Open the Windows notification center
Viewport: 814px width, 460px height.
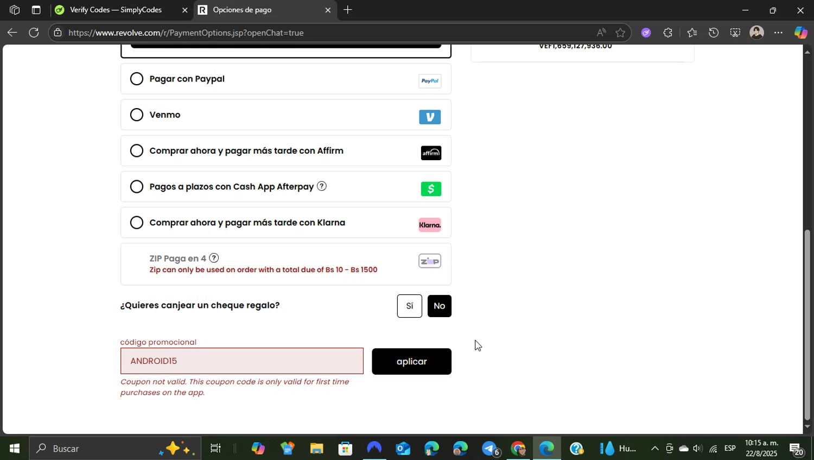[796, 449]
